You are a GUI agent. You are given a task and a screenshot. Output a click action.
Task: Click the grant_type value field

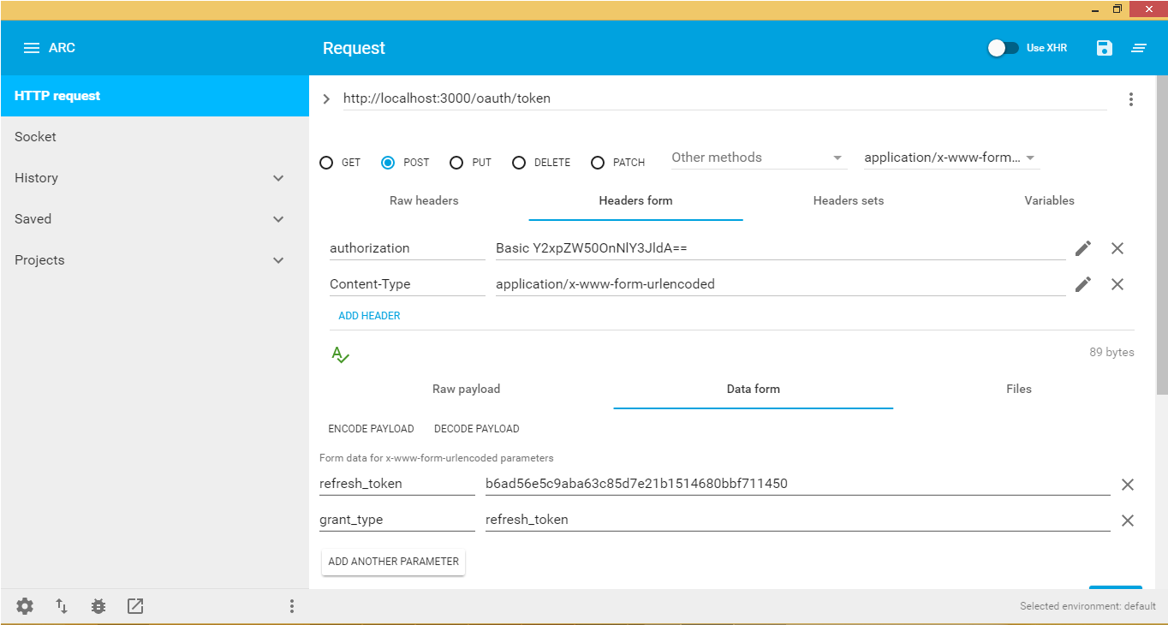pyautogui.click(x=798, y=520)
